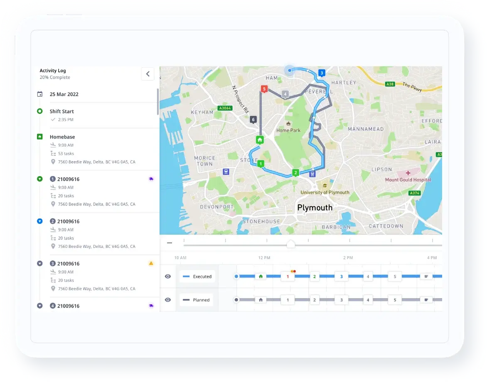Select red stop 5 map pin

(x=264, y=88)
